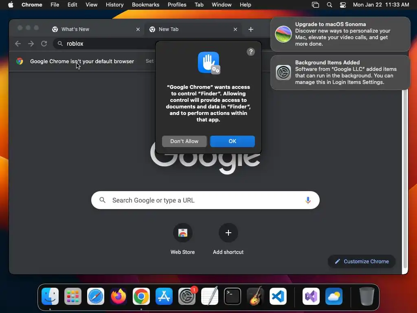Click the screen mirroring icon in menu bar

[316, 5]
